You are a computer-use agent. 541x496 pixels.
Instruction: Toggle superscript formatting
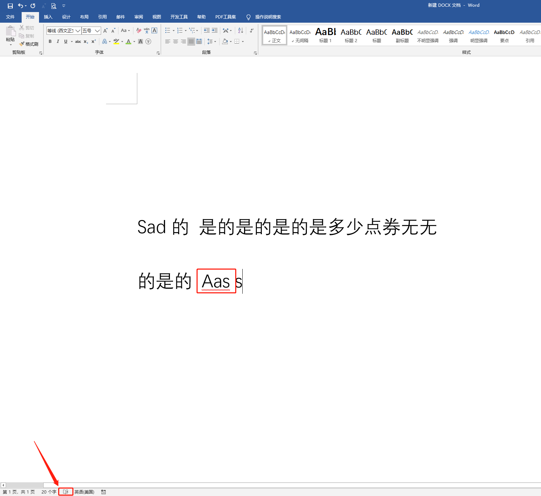click(x=94, y=41)
